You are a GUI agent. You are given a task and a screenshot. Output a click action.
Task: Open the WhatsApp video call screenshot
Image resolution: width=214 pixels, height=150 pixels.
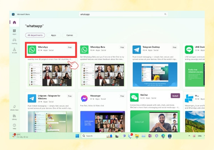50,75
